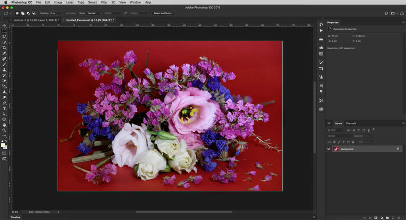Click the Select and Mask button
The width and height of the screenshot is (406, 220).
click(x=163, y=13)
